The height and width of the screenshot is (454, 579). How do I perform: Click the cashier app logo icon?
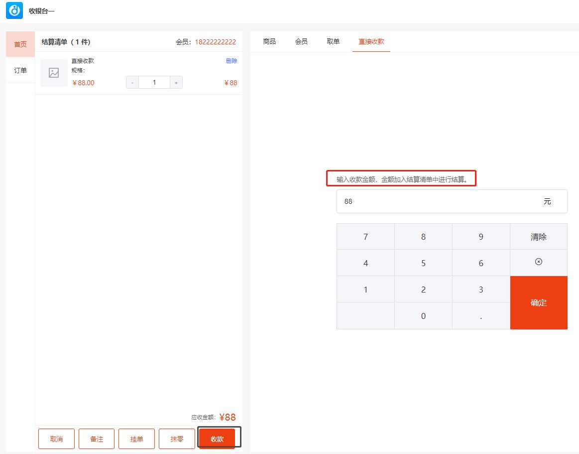[x=14, y=10]
